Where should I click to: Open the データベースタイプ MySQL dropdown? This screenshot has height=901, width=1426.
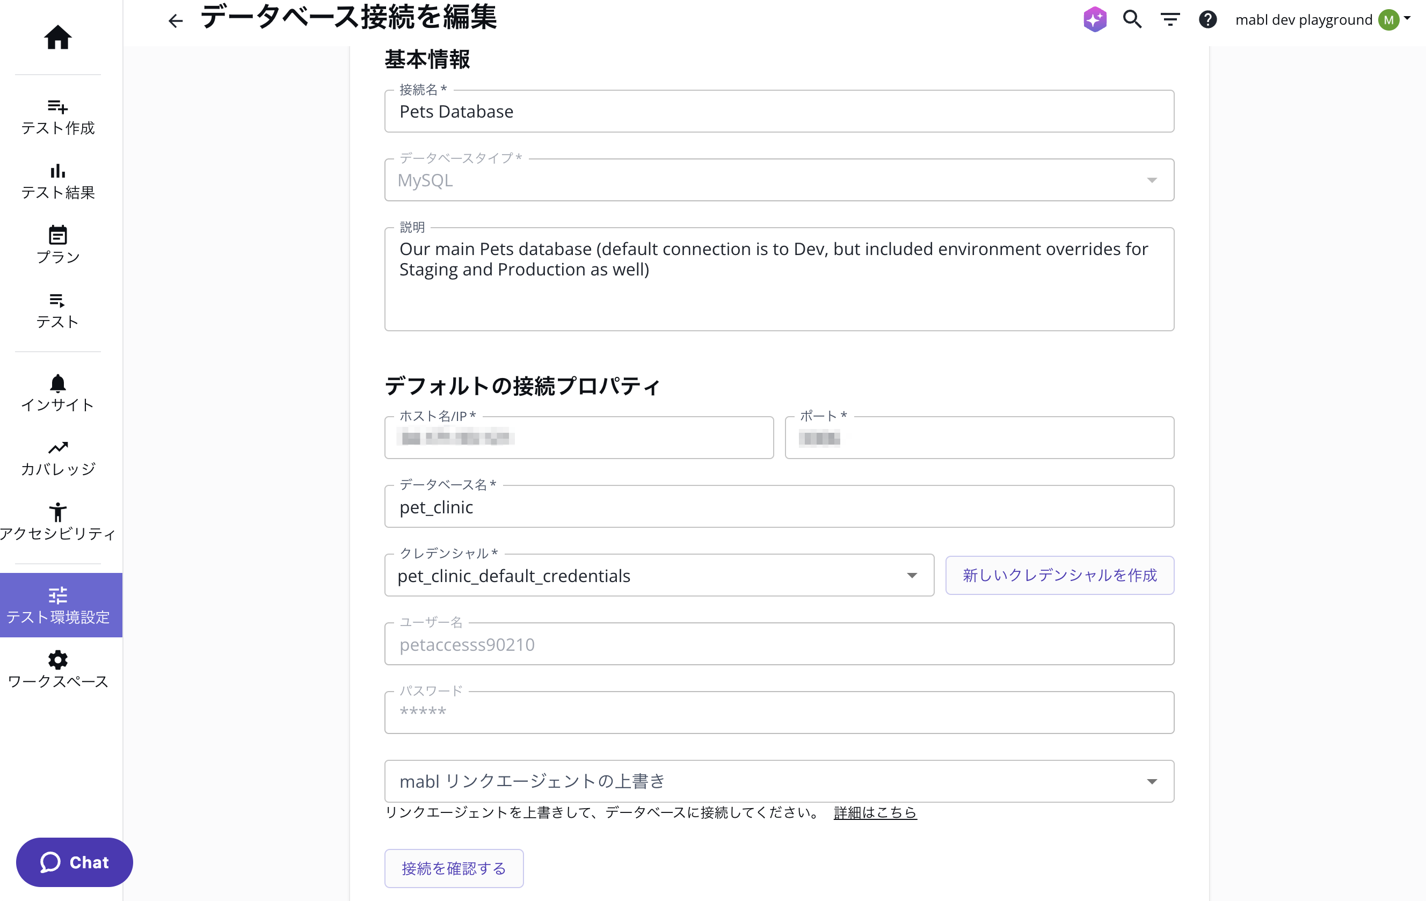tap(779, 180)
